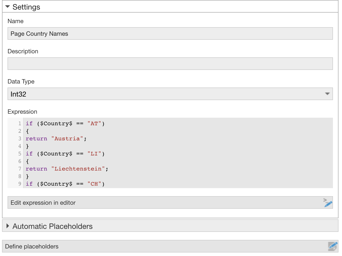342x256 pixels.
Task: Click the closing brace on line 8
Action: 27,176
